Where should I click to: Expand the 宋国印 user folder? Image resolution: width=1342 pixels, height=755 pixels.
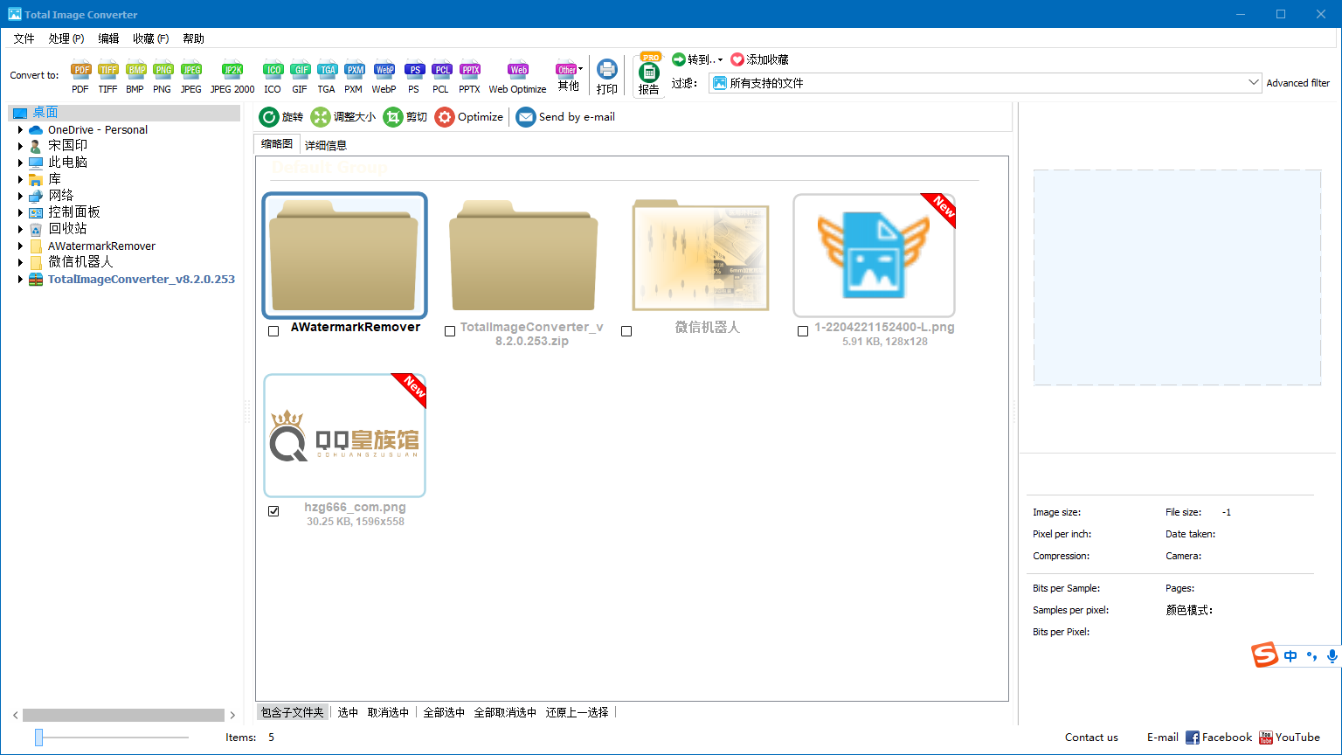coord(20,146)
